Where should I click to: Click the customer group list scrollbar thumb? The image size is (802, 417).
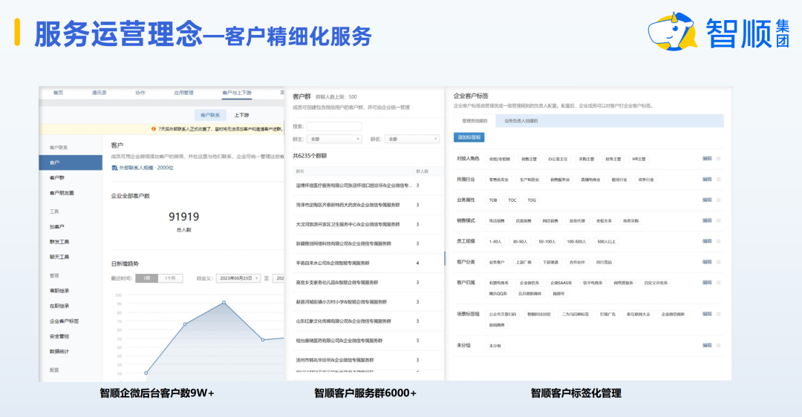tap(444, 258)
